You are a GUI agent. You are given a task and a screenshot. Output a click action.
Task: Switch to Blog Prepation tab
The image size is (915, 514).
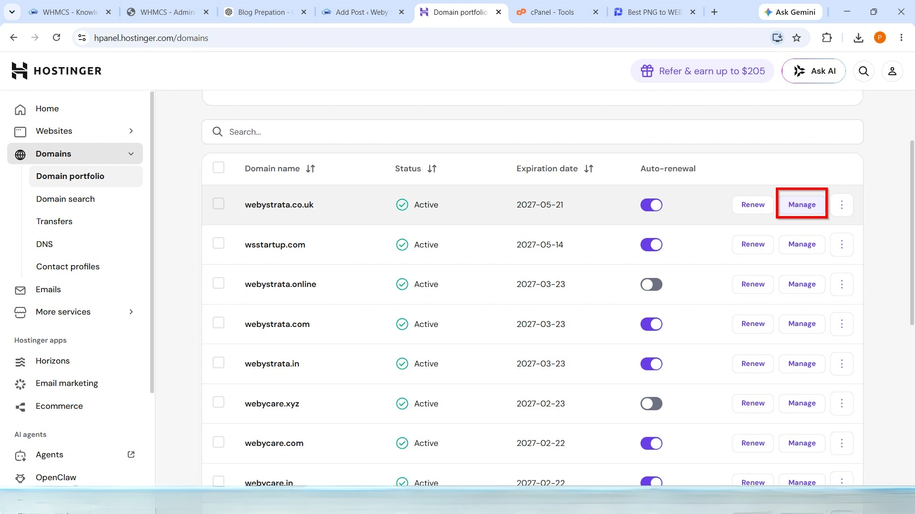(x=264, y=12)
